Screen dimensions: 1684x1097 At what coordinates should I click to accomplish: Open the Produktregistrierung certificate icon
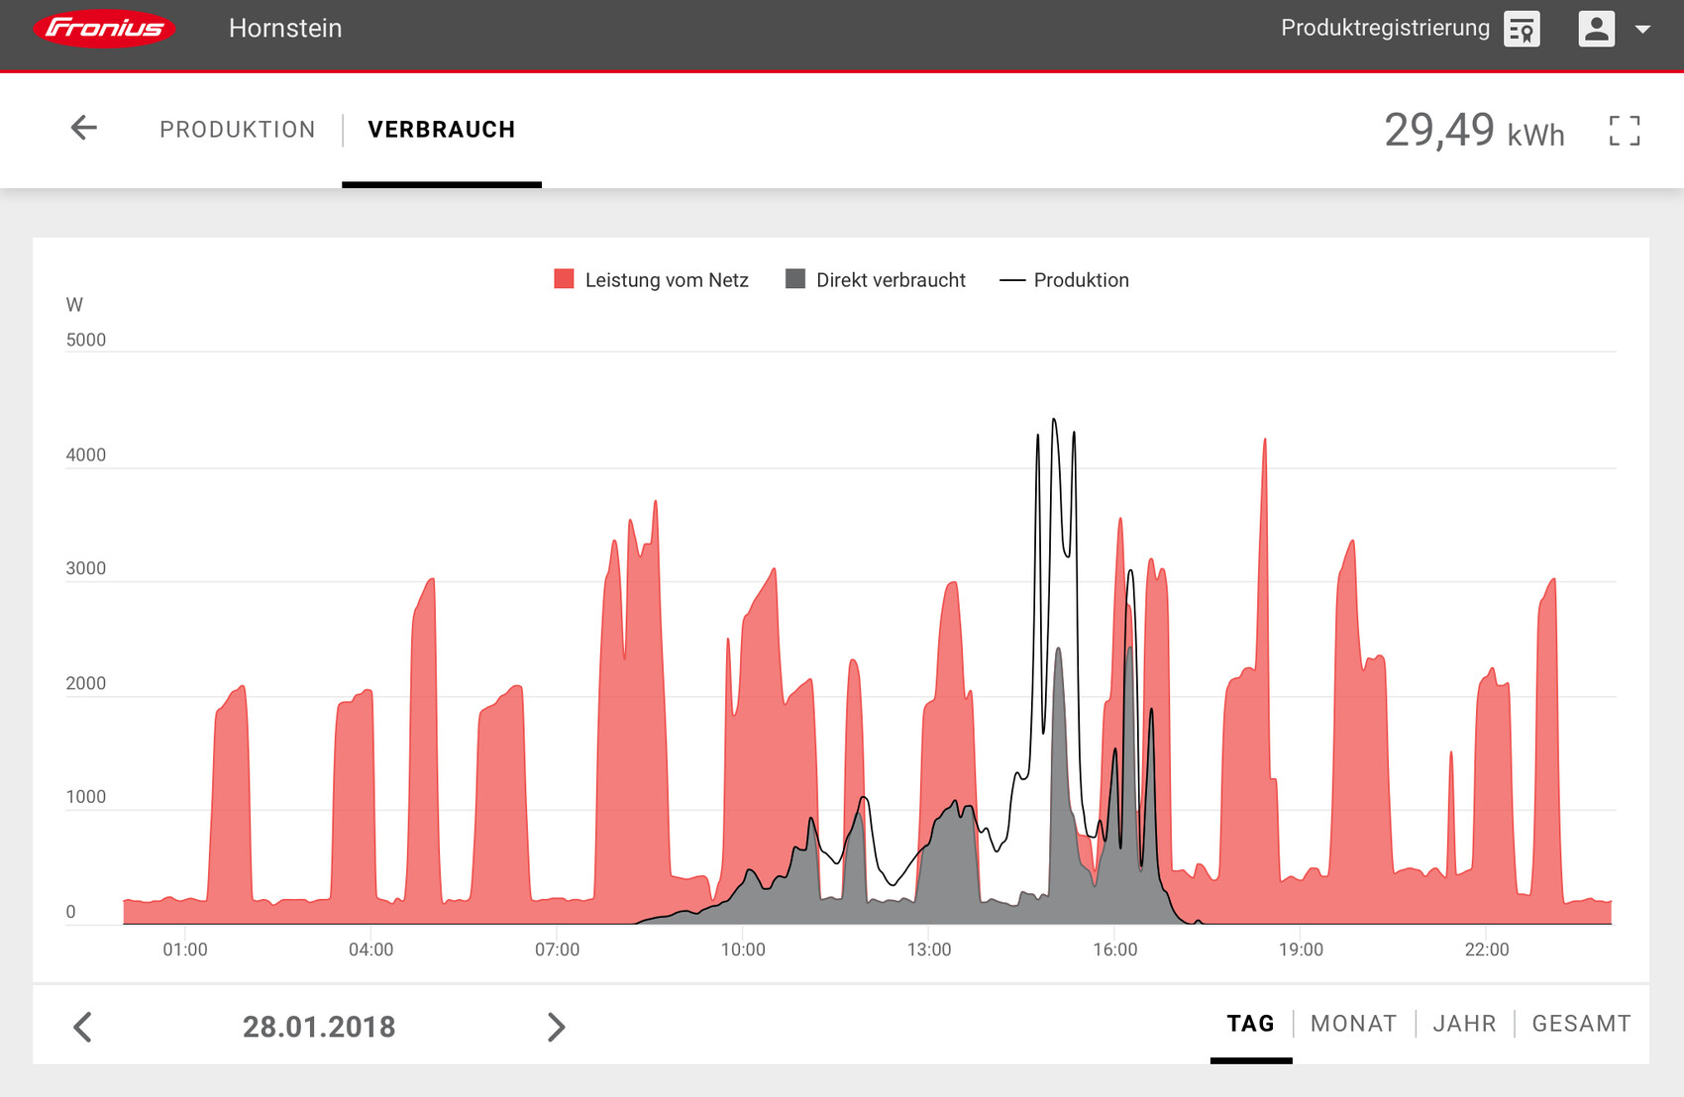[1522, 29]
